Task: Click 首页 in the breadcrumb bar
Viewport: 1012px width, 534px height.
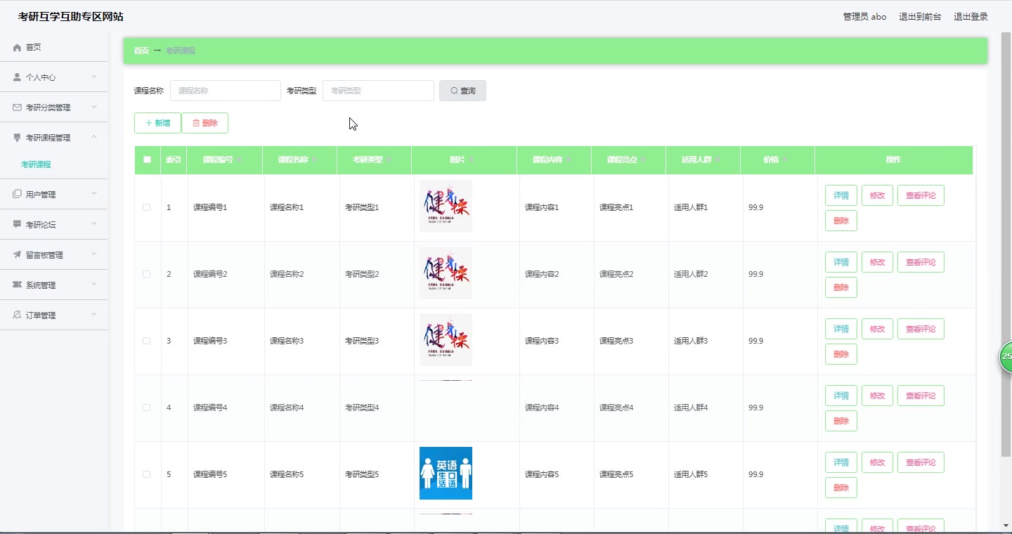Action: click(x=141, y=51)
